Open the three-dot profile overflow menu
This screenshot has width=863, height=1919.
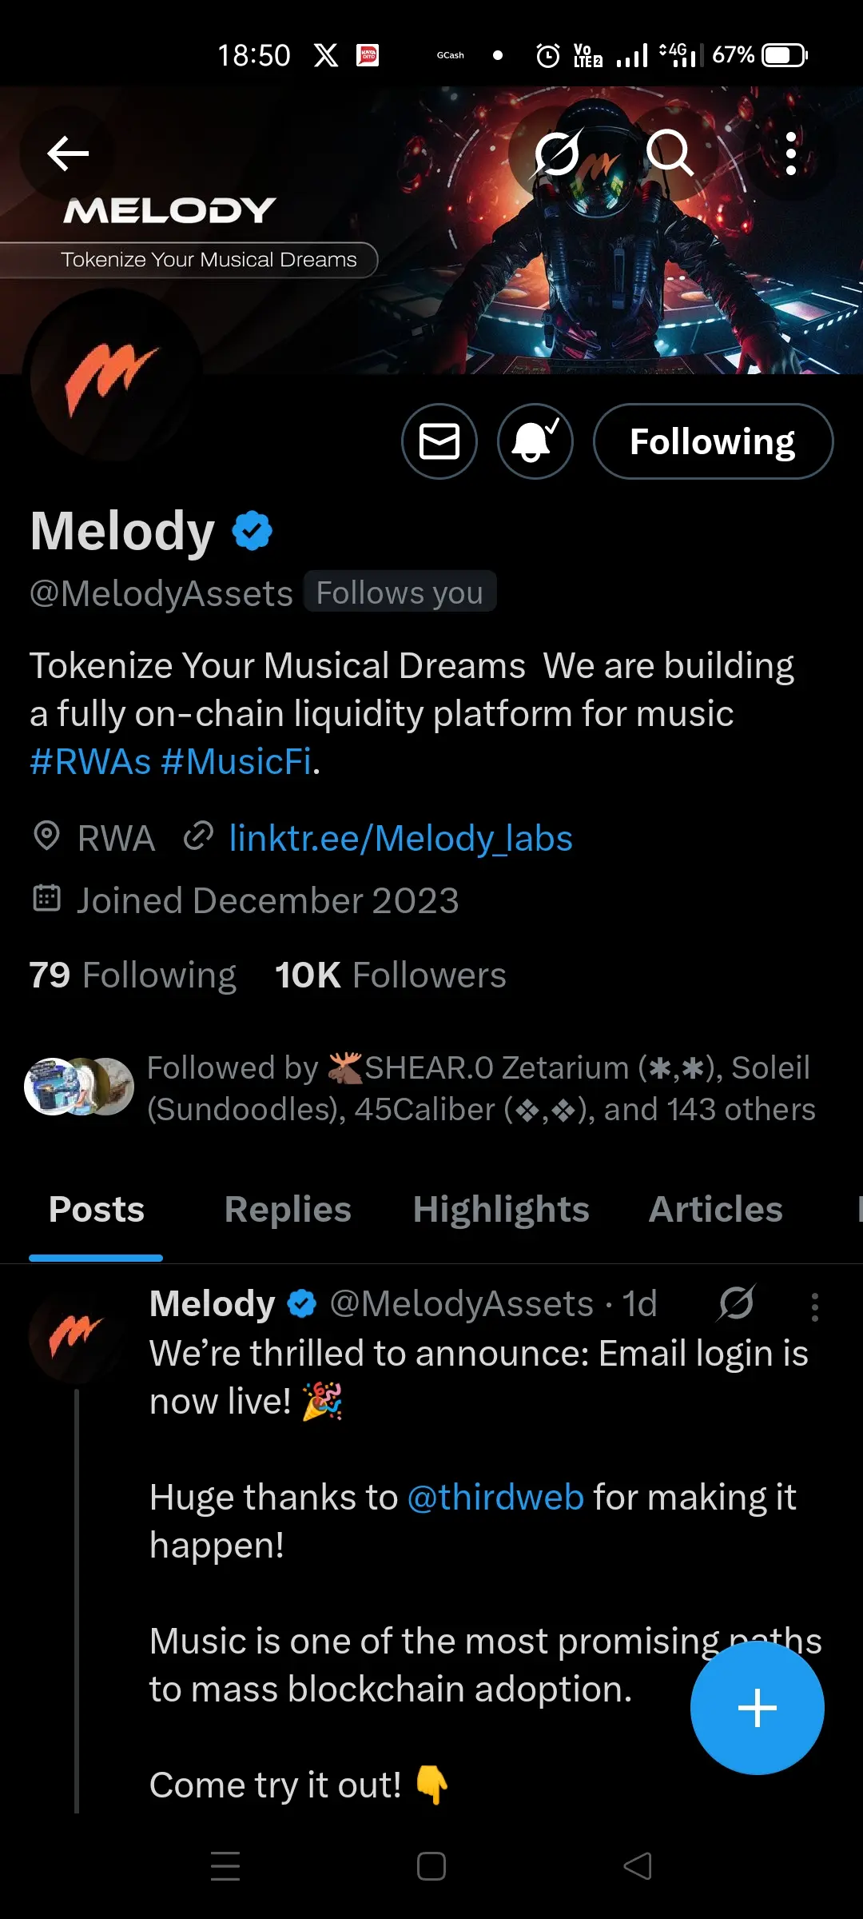point(790,154)
